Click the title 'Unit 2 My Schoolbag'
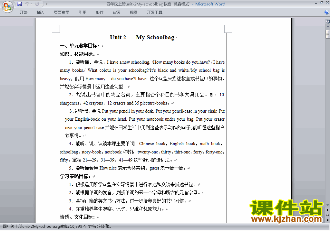The image size is (330, 231). (x=142, y=37)
